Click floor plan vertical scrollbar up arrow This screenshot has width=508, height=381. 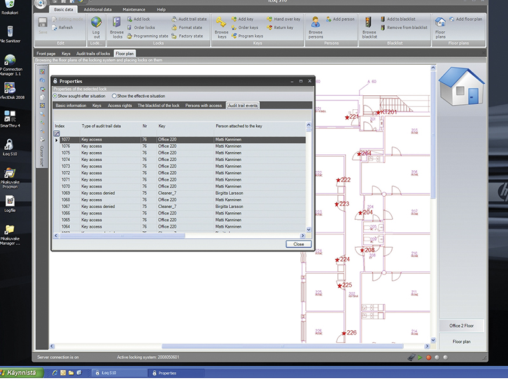point(433,68)
